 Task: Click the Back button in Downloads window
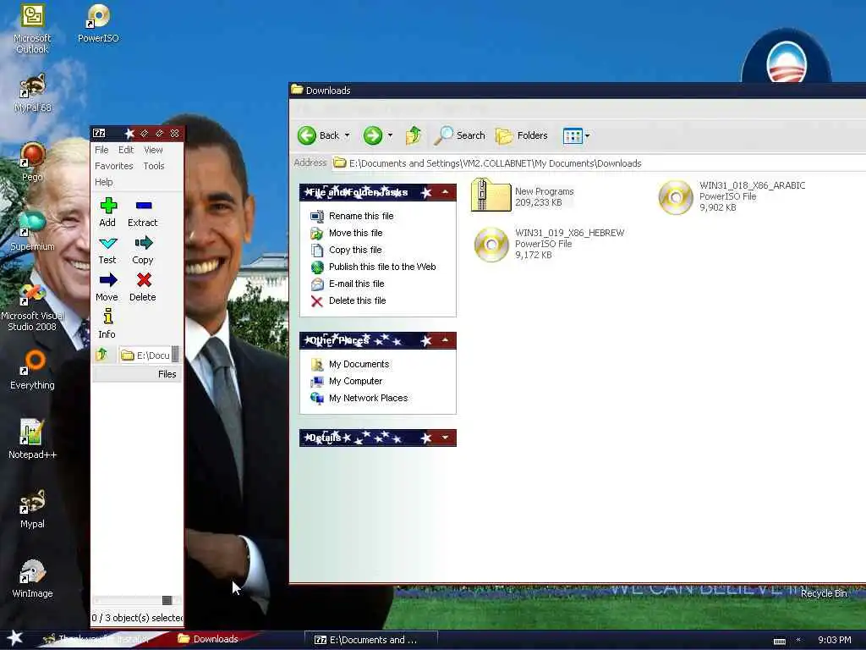(x=319, y=135)
